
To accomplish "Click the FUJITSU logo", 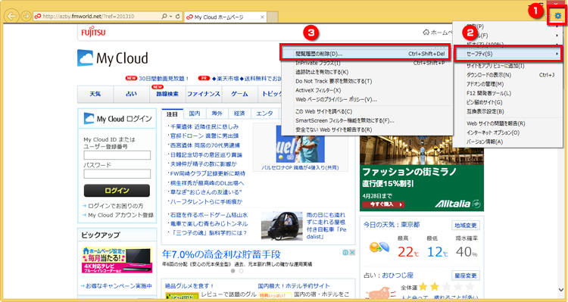I will [x=93, y=32].
